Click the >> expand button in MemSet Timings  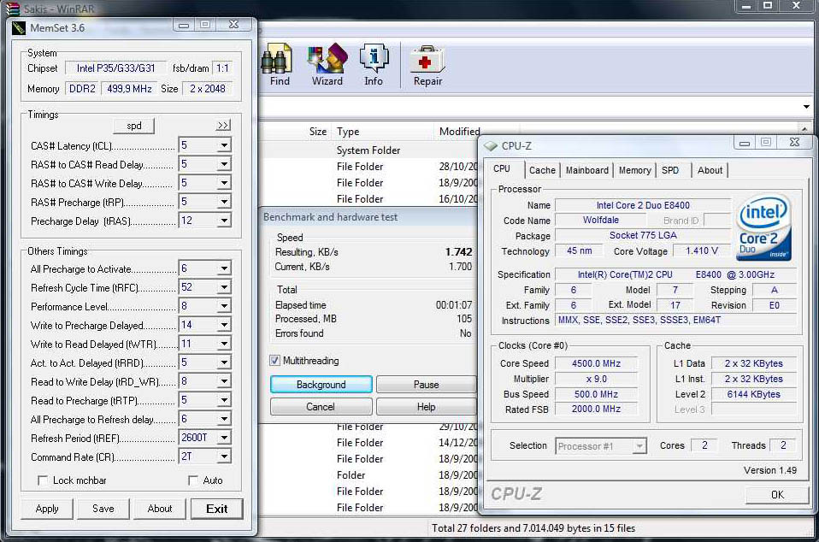pos(223,126)
